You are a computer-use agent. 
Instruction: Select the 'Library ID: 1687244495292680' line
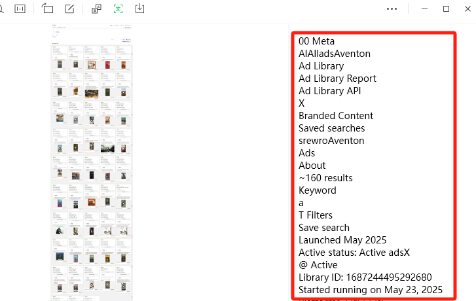(365, 277)
